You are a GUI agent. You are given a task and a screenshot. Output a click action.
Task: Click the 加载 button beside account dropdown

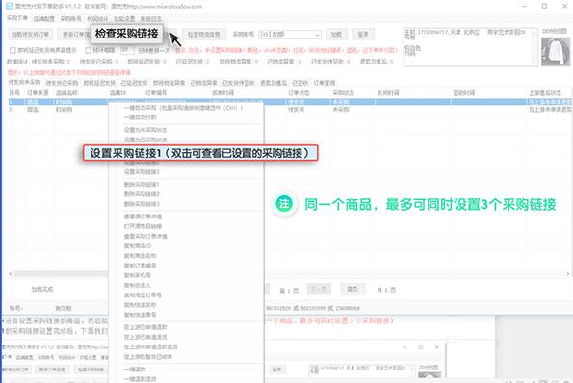click(x=336, y=35)
